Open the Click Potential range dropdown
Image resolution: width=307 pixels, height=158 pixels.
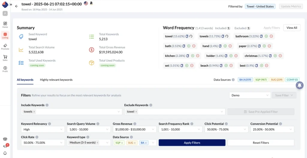[x=226, y=129]
